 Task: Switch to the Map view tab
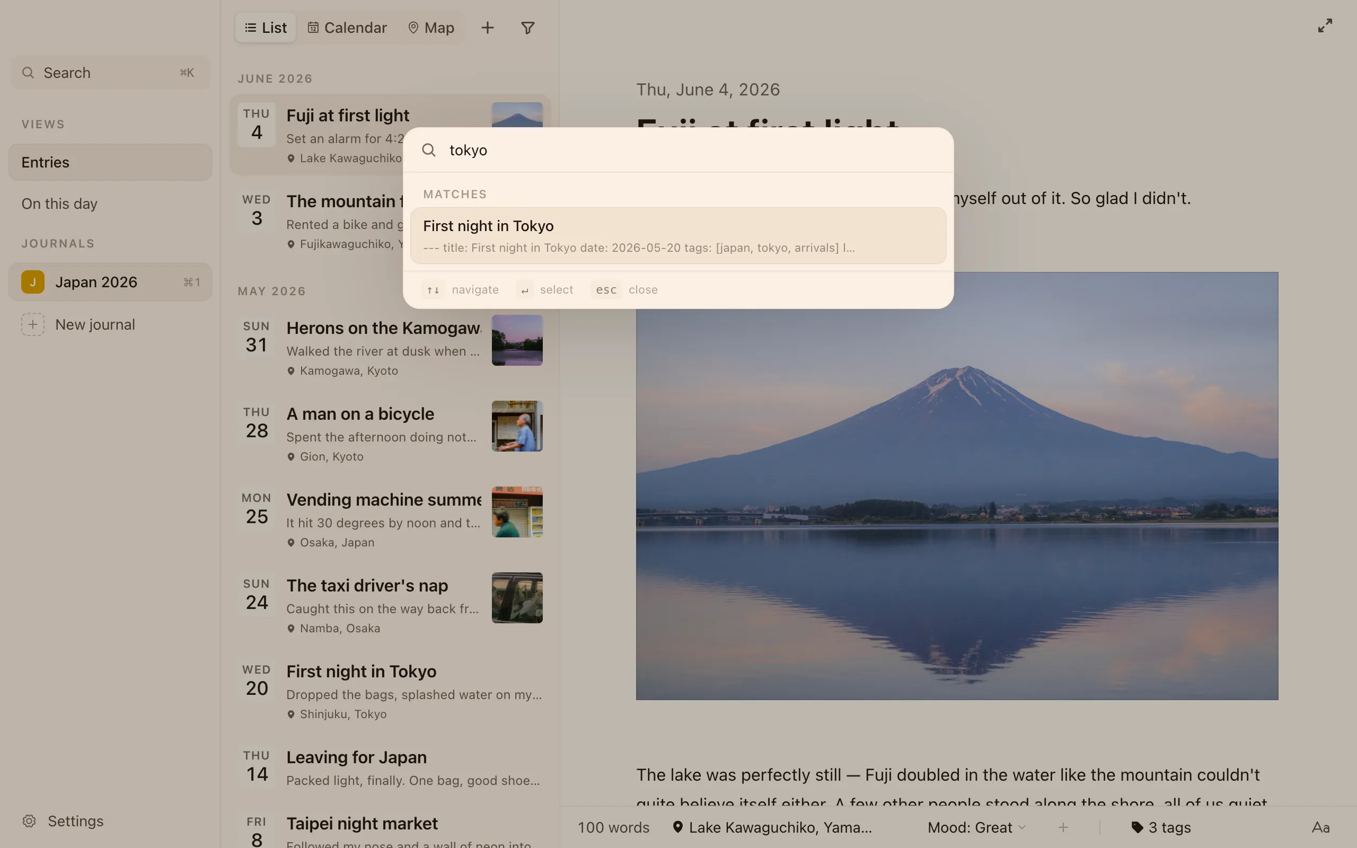click(x=430, y=28)
